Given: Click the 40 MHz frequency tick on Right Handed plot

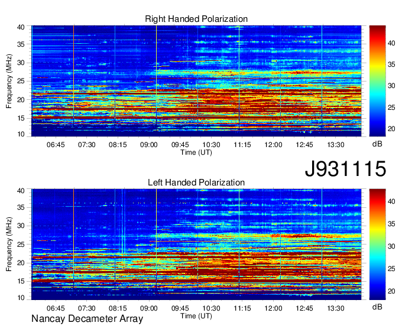Looking at the screenshot, I should (x=21, y=27).
